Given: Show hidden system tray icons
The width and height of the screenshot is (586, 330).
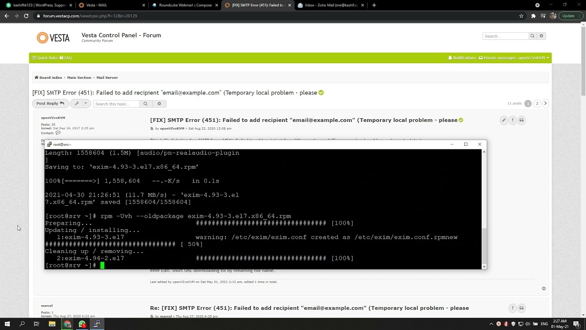Looking at the screenshot, I should [491, 324].
